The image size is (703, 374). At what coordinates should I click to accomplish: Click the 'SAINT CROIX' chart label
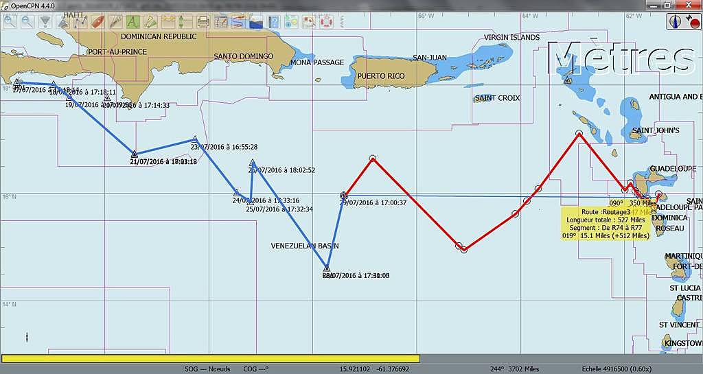coord(497,98)
